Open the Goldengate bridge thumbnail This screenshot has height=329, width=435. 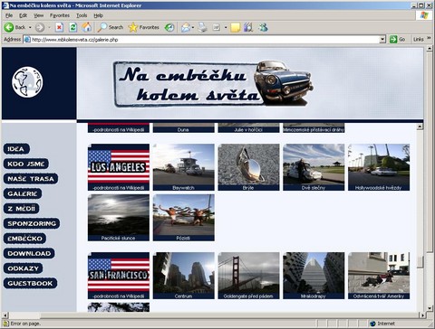coord(248,276)
